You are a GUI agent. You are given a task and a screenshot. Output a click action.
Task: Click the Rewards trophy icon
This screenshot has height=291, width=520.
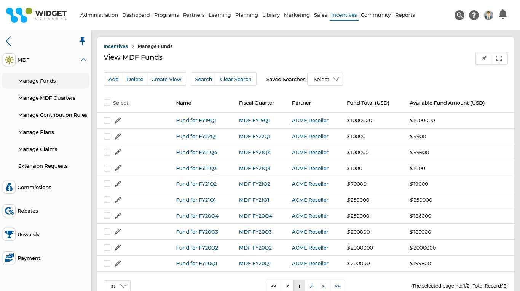click(9, 234)
